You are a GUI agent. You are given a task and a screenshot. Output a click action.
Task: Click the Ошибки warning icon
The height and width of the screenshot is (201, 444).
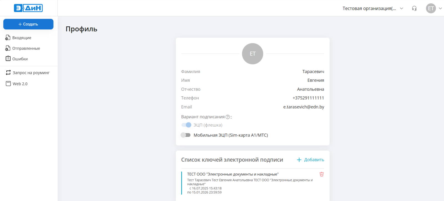(8, 59)
